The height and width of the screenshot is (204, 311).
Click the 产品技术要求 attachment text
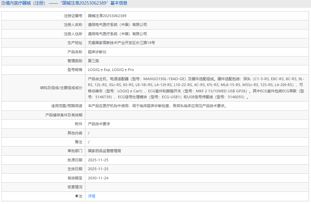(x=99, y=124)
